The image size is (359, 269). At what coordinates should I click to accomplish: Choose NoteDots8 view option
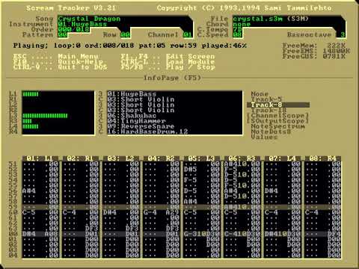point(271,132)
